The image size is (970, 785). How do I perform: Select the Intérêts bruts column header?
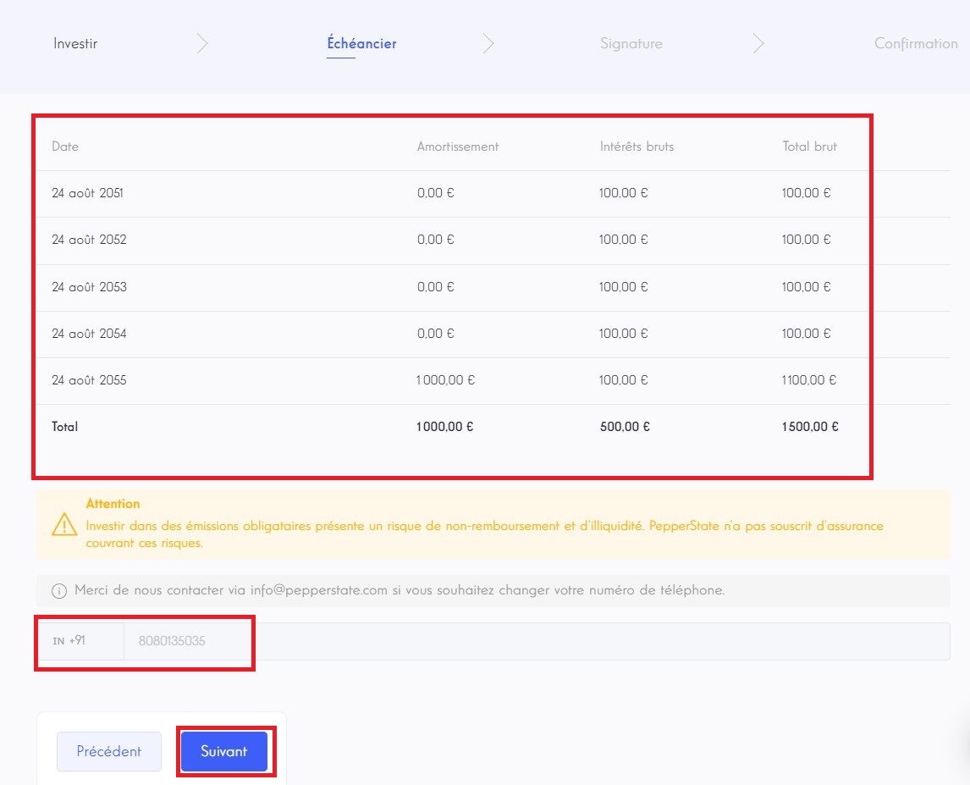(637, 146)
